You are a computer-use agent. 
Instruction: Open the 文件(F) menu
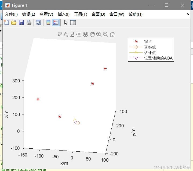[x=11, y=14]
